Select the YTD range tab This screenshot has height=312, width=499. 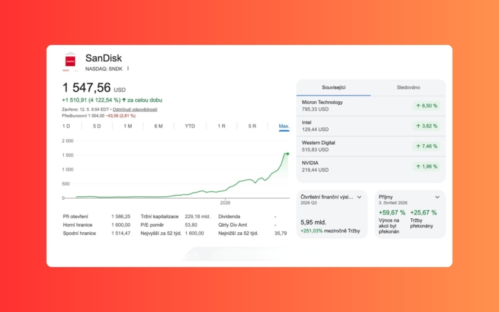pyautogui.click(x=190, y=126)
